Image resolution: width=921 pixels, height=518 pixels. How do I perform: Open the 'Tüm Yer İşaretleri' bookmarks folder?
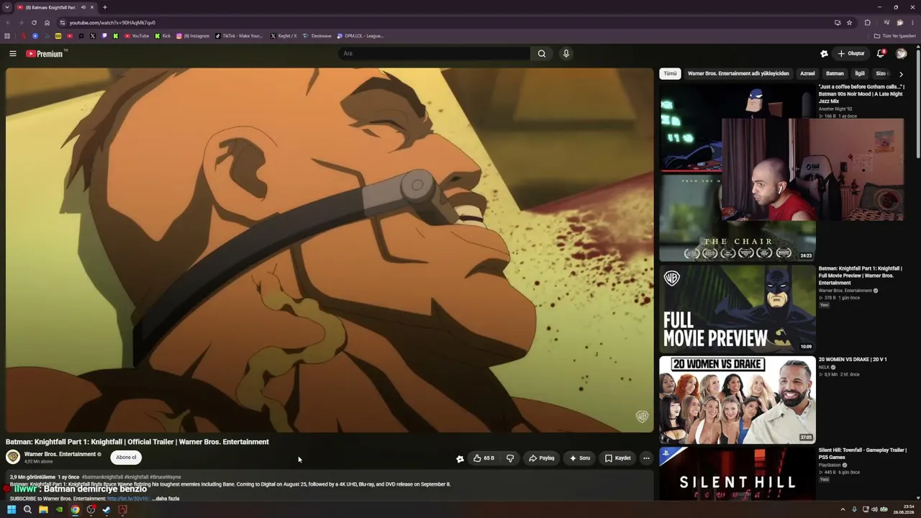click(x=895, y=36)
